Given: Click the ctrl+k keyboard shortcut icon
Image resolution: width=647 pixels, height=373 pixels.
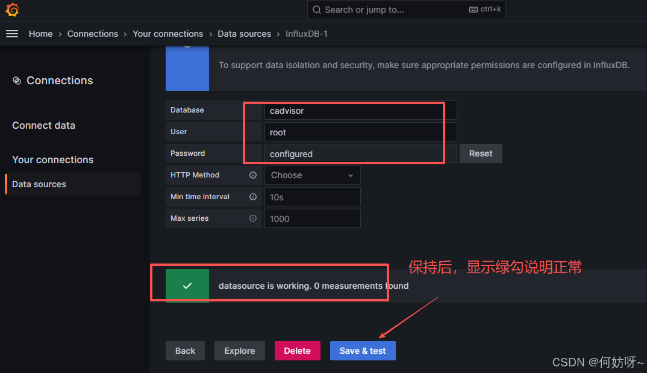Looking at the screenshot, I should [474, 10].
